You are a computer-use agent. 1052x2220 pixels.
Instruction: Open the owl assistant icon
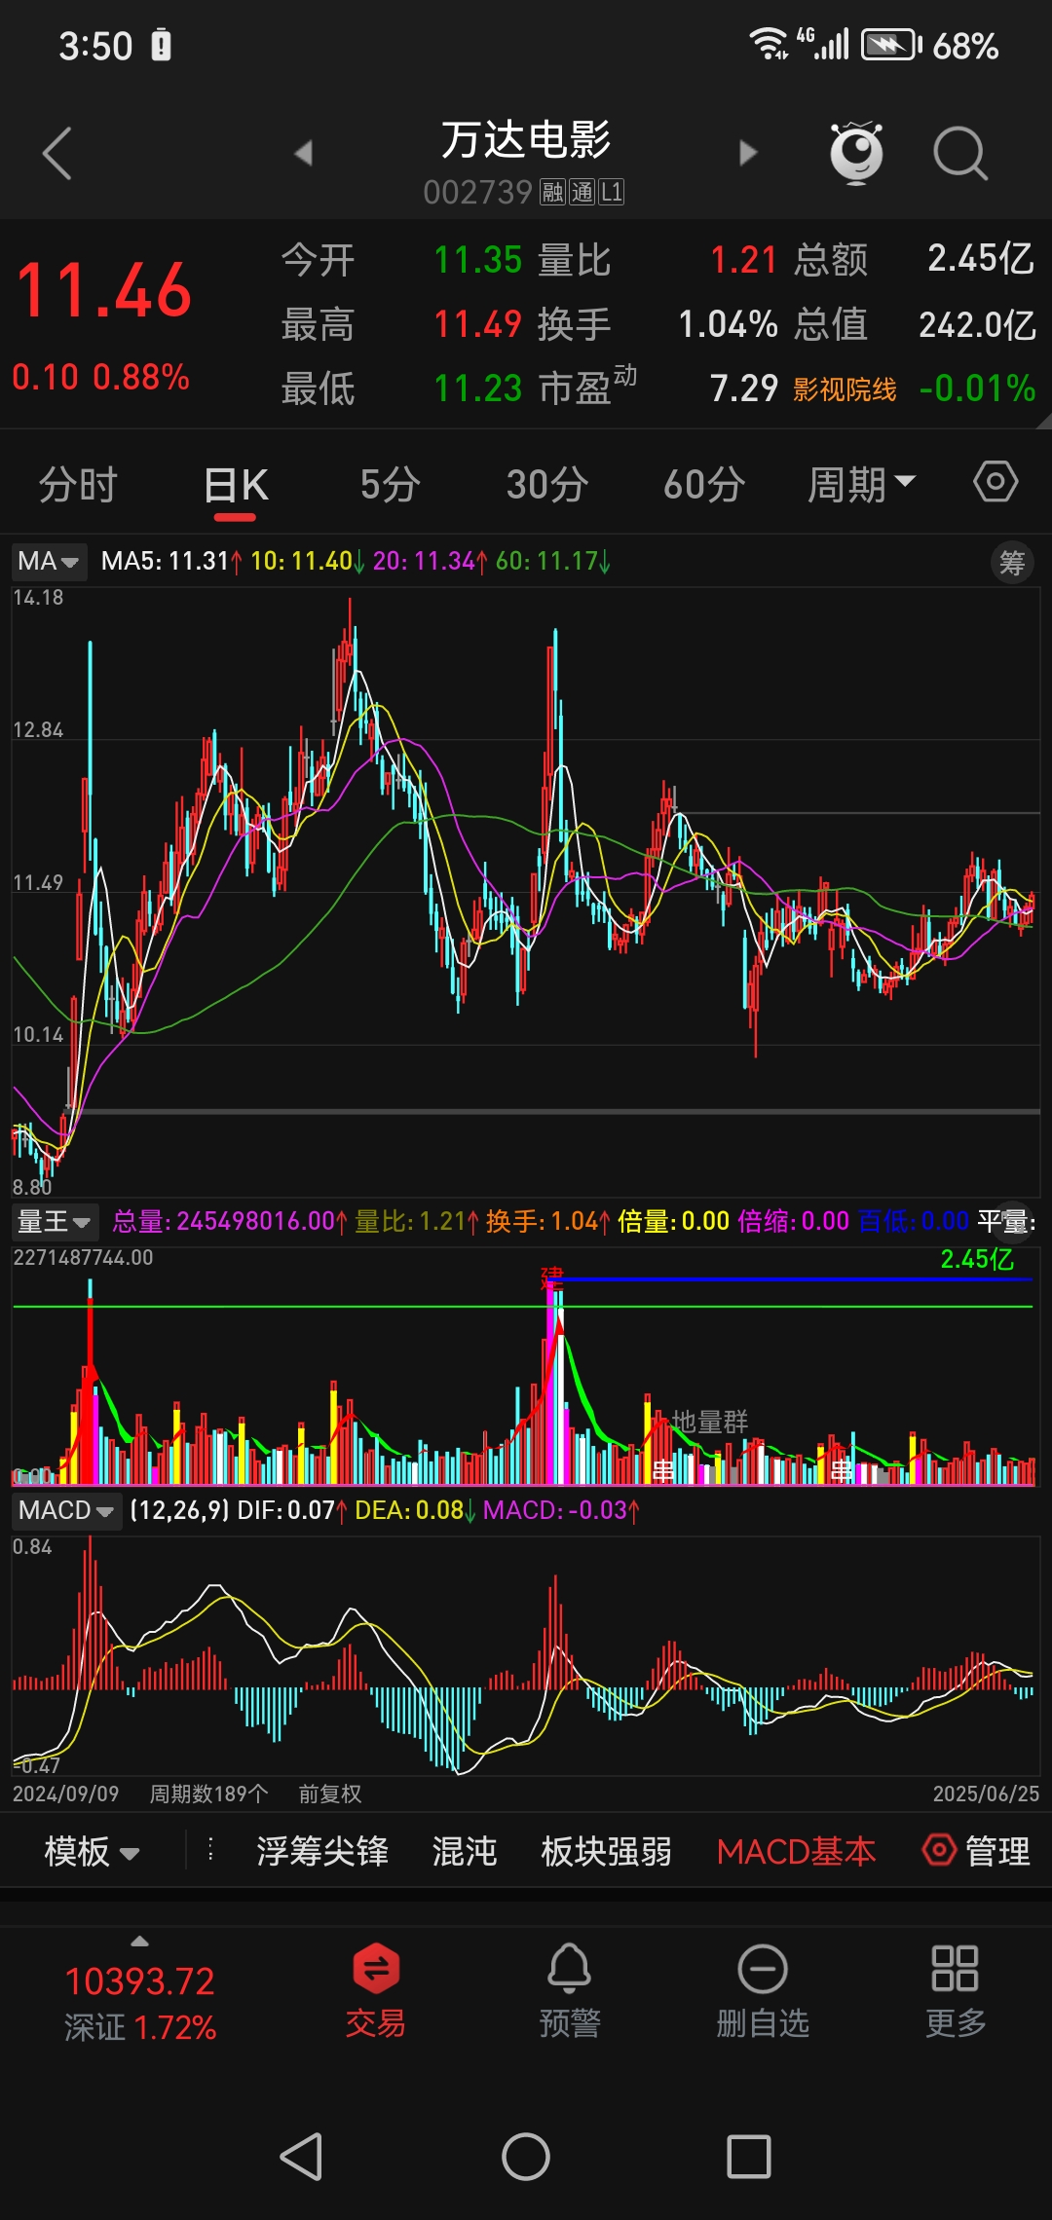[x=856, y=153]
